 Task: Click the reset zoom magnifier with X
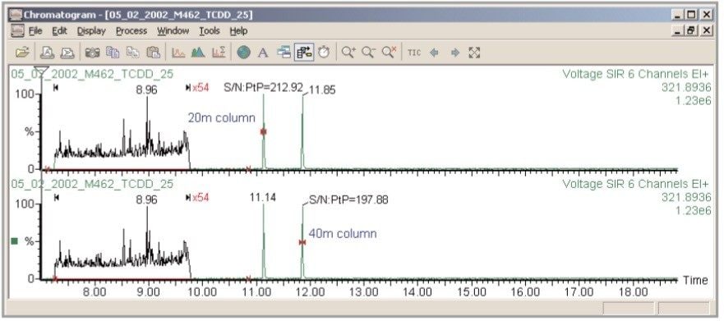[x=389, y=53]
